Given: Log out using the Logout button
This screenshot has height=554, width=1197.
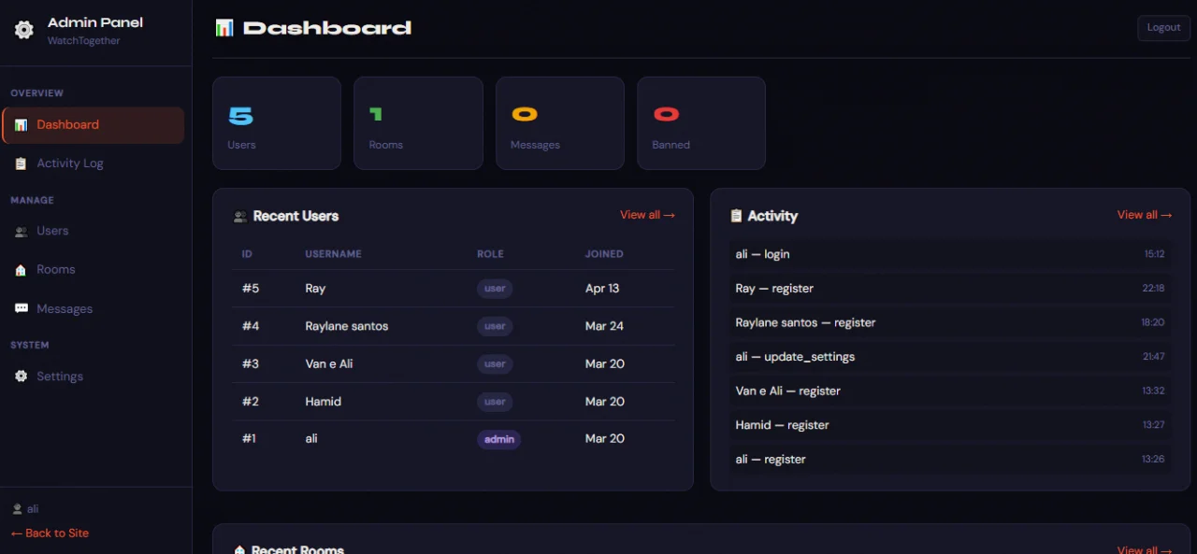Looking at the screenshot, I should click(x=1163, y=28).
